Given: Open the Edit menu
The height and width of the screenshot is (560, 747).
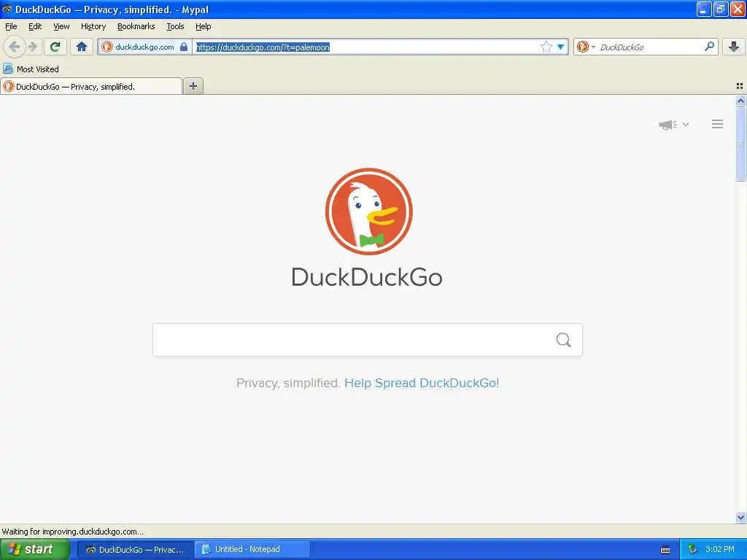Looking at the screenshot, I should tap(35, 26).
